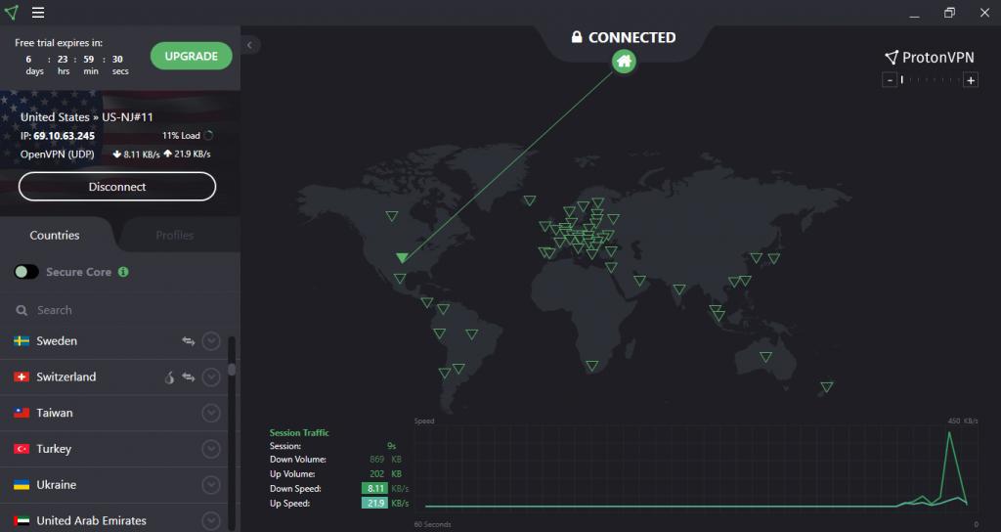Zoom in the map with plus button
Viewport: 1001px width, 532px height.
coord(971,80)
